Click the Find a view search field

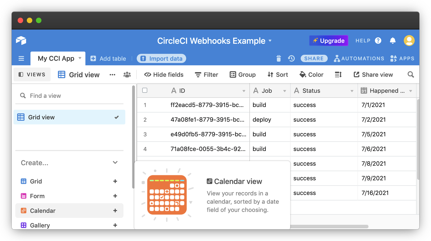(x=69, y=96)
